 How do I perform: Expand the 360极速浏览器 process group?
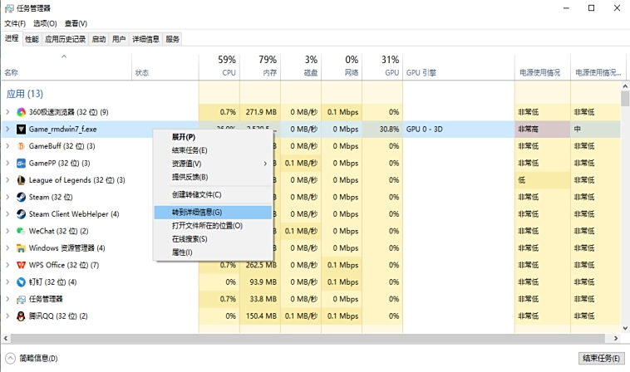[8, 112]
